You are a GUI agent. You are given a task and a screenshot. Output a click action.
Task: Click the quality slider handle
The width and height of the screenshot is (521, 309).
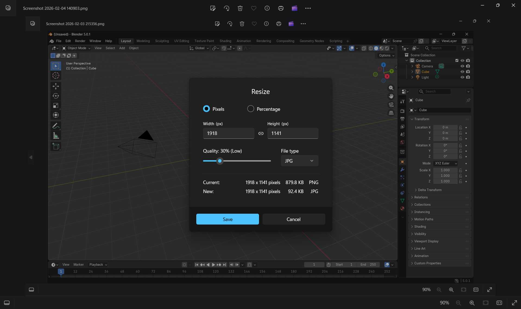pos(220,161)
